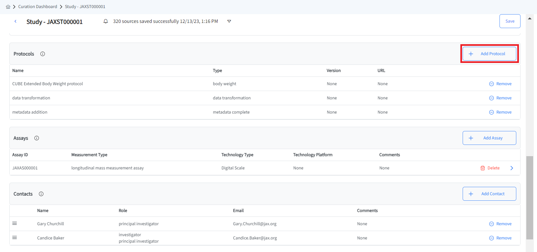The width and height of the screenshot is (537, 252).
Task: Click the Gary Churchill name cell
Action: pyautogui.click(x=50, y=224)
